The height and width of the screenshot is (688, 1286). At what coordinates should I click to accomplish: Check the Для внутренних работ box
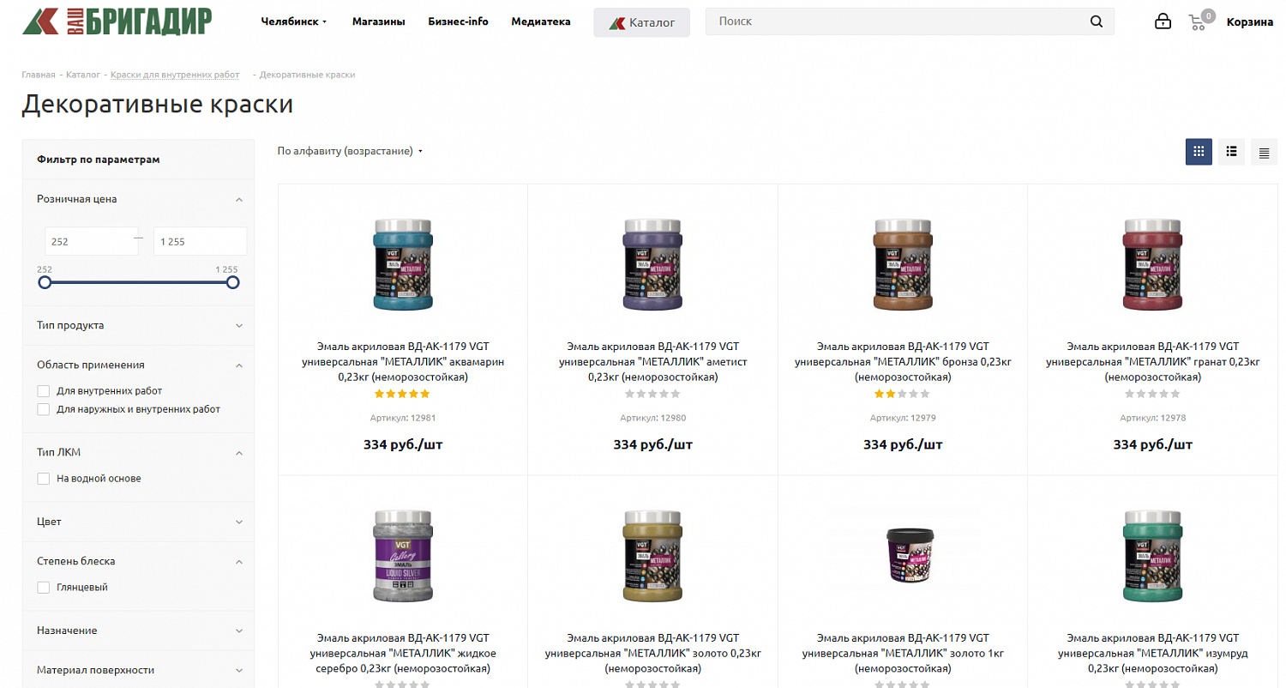(x=44, y=390)
